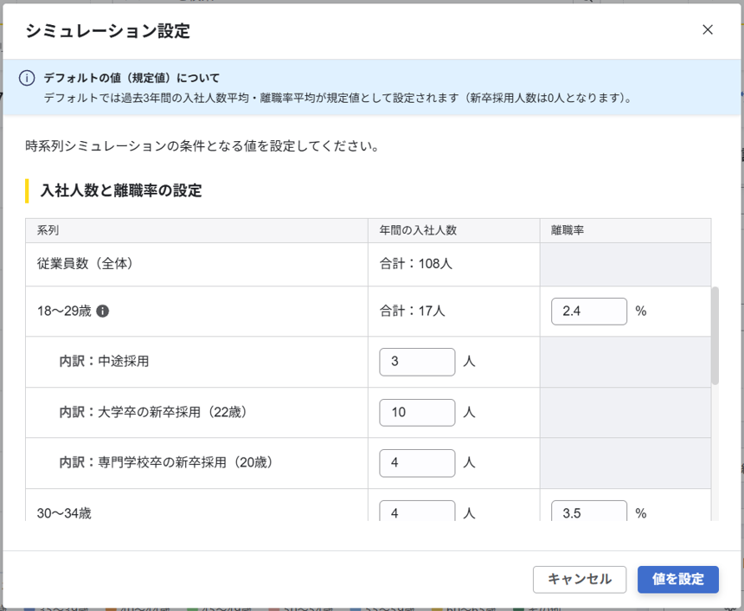744x611 pixels.
Task: Close the シミュレーション設定 dialog with X
Action: tap(708, 30)
